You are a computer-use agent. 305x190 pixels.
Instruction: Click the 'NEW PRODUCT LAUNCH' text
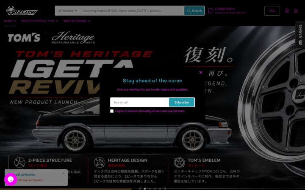click(44, 102)
